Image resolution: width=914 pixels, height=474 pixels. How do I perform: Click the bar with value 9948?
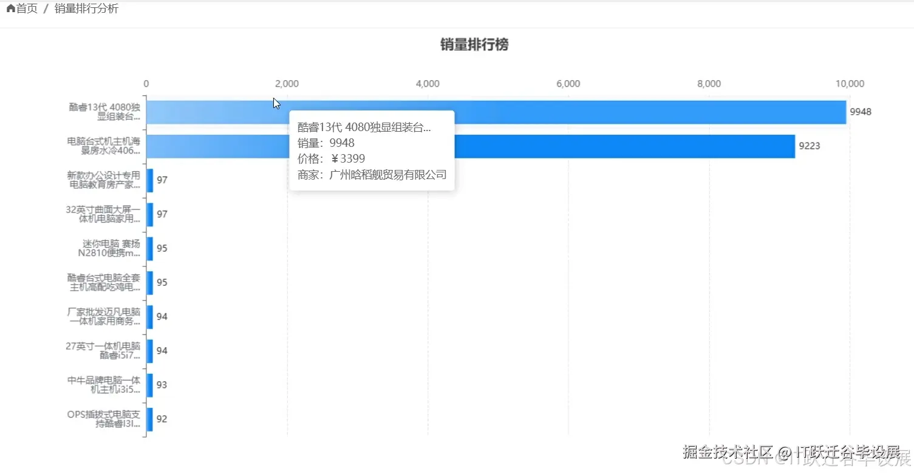click(496, 112)
